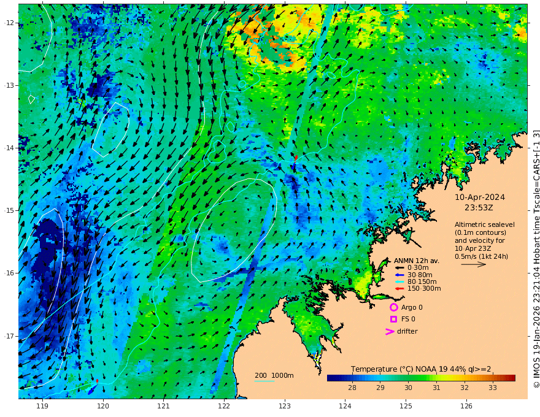Viewport: 540px width, 417px height.
Task: Click the '0.5m/s (1kt 24h)' text
Action: click(x=481, y=256)
